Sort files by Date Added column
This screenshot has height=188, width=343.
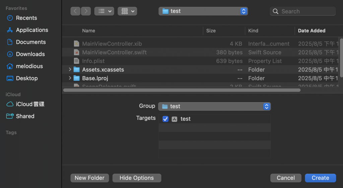point(312,31)
